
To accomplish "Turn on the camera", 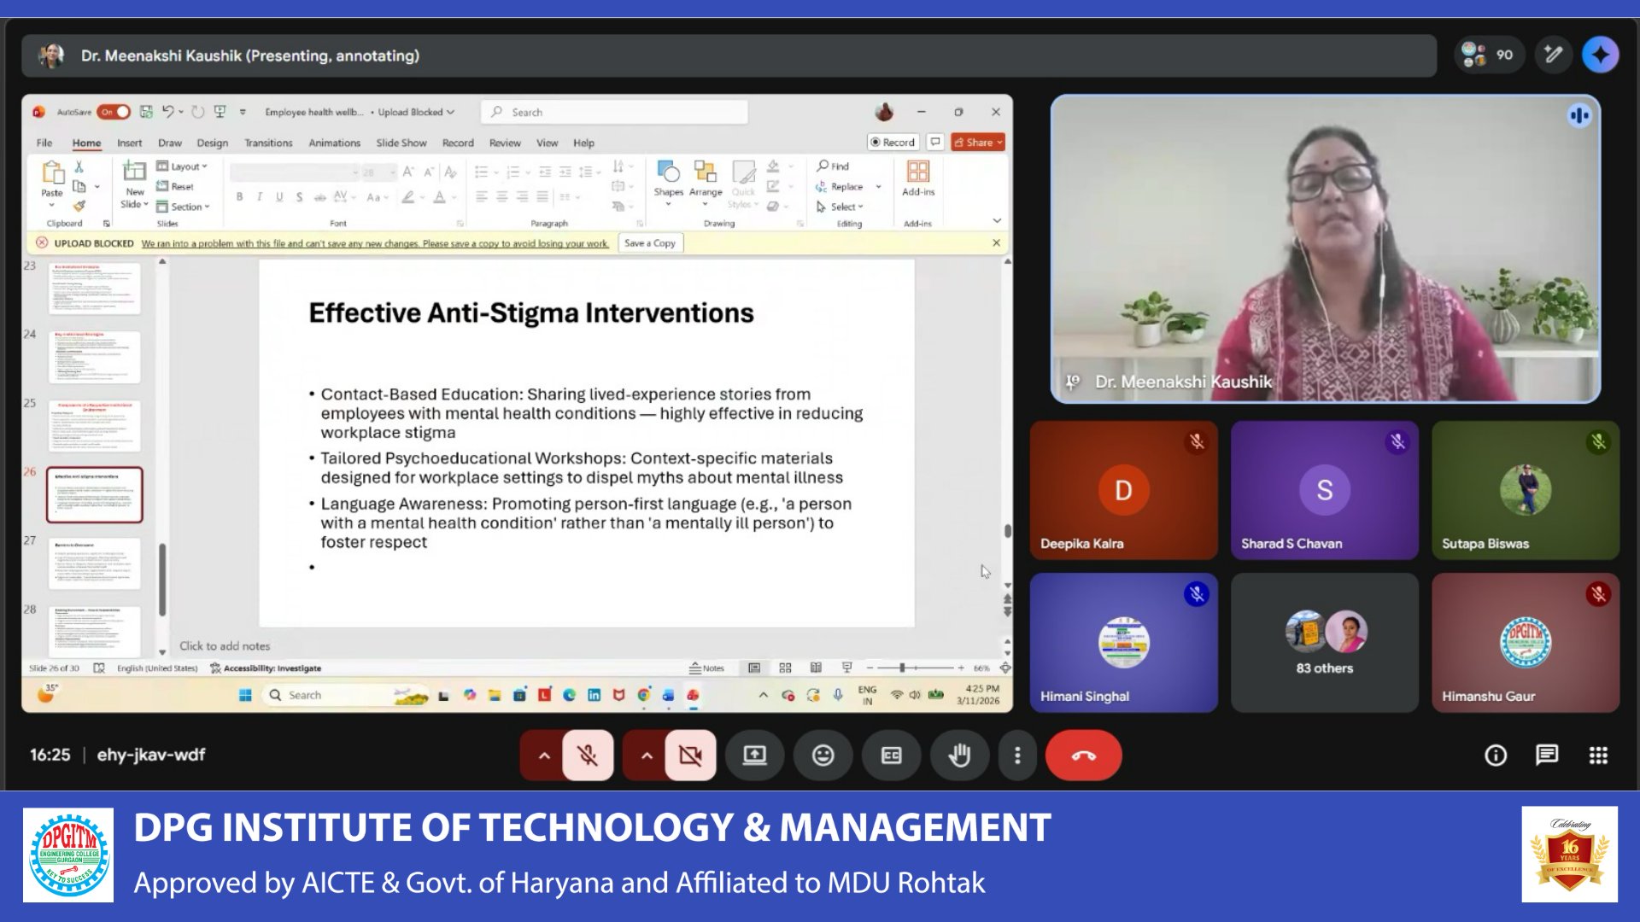I will point(690,756).
